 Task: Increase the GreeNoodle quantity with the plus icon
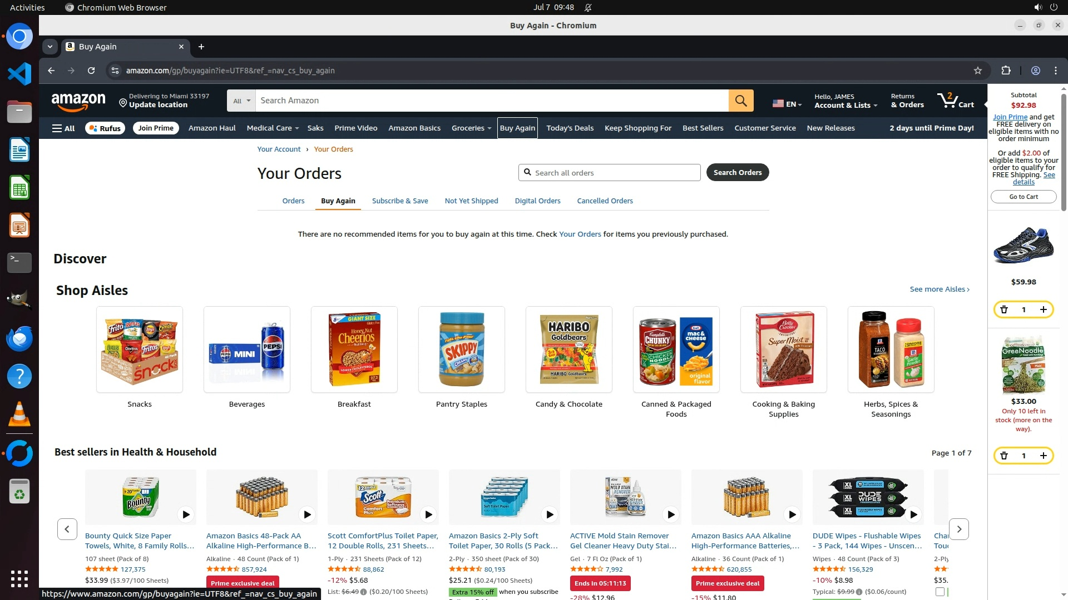click(x=1044, y=456)
